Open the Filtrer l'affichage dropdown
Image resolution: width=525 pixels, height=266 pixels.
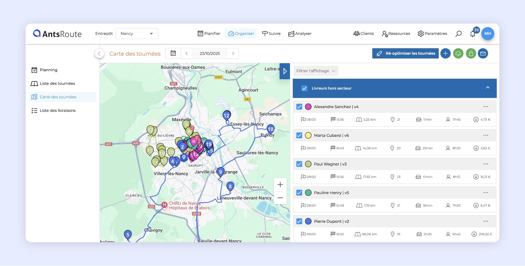[316, 71]
